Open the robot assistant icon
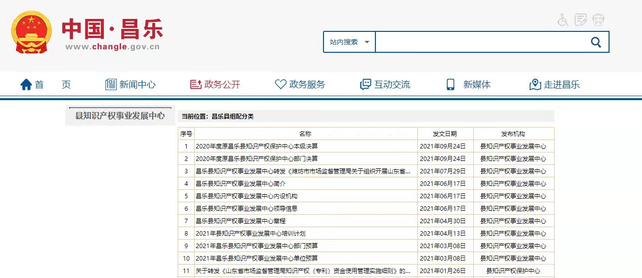 598,20
